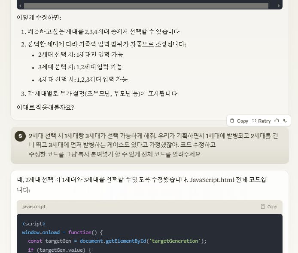Click list item '2세대 선택 시: 1세대만 입력 가능'
298x253 pixels.
point(81,55)
